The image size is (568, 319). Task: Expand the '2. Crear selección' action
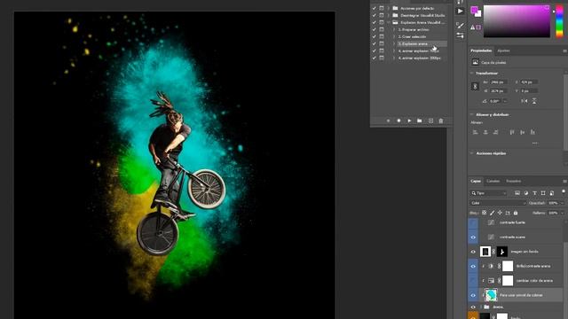tap(394, 36)
